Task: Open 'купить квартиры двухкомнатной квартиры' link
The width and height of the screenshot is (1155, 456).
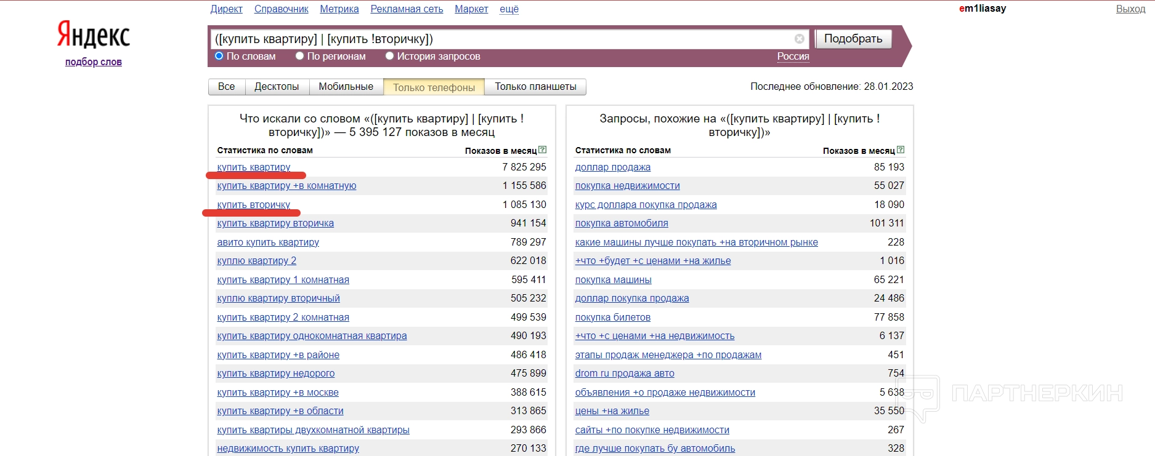Action: pyautogui.click(x=314, y=430)
